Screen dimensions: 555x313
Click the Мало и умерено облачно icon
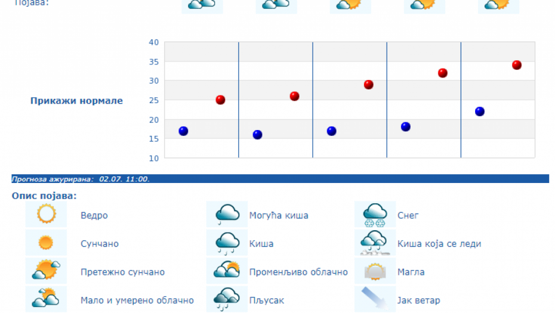tap(46, 298)
